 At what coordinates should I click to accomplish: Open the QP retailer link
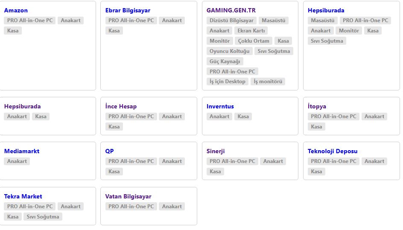click(x=109, y=151)
